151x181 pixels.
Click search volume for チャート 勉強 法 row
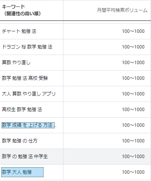click(x=133, y=31)
